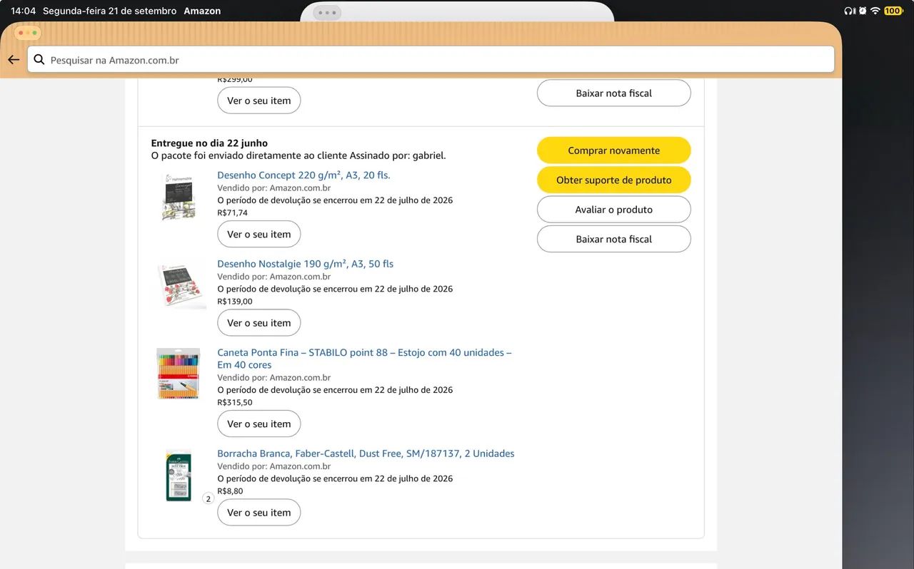The image size is (914, 569).
Task: Click the STABILO pens product thumbnail
Action: click(179, 374)
